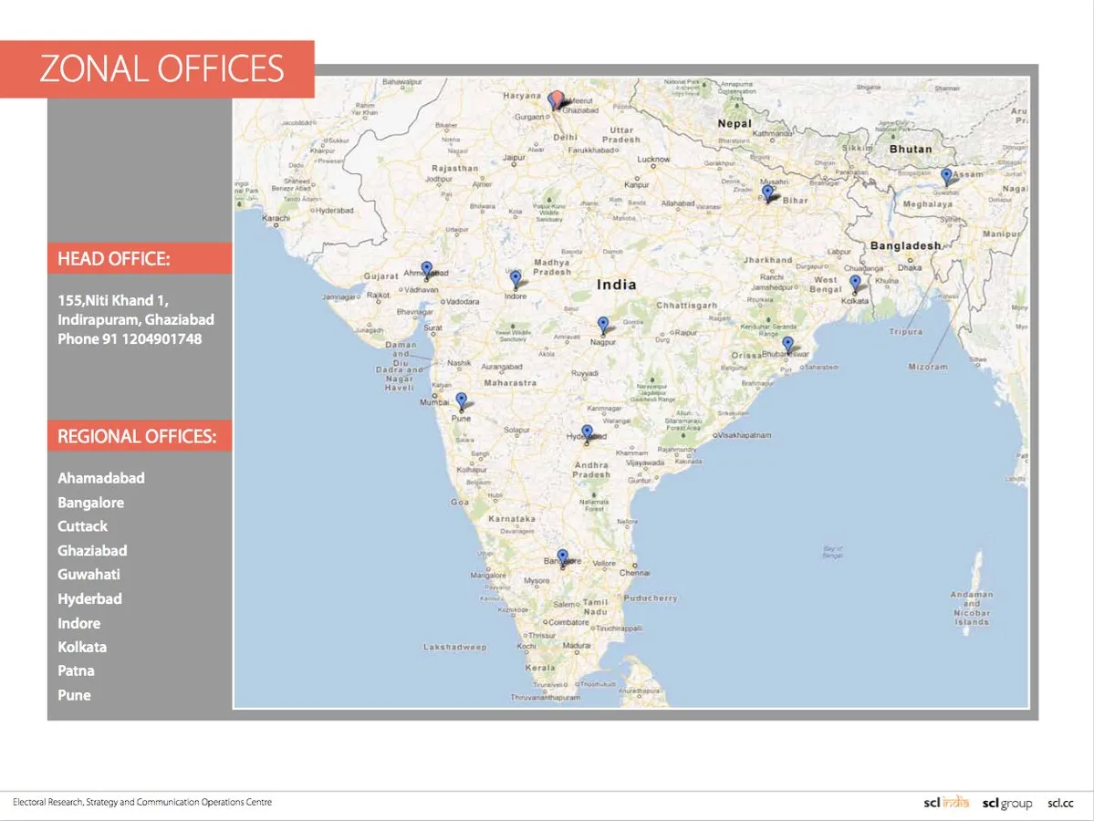Select Ahamadabad in the regional offices list
The image size is (1094, 821).
pos(101,479)
